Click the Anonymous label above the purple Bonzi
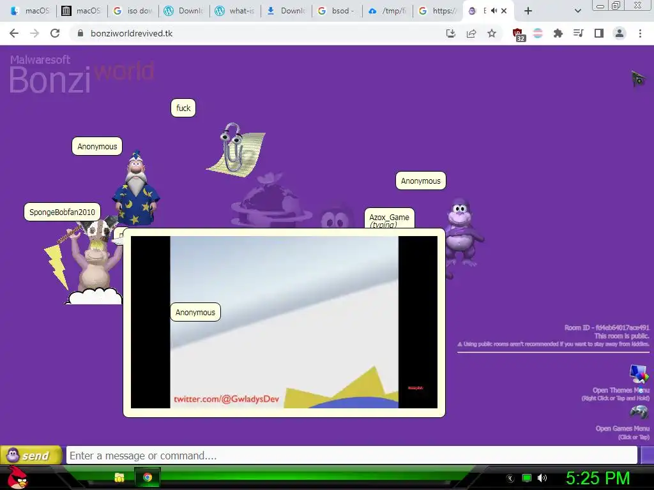Image resolution: width=654 pixels, height=490 pixels. coord(420,181)
